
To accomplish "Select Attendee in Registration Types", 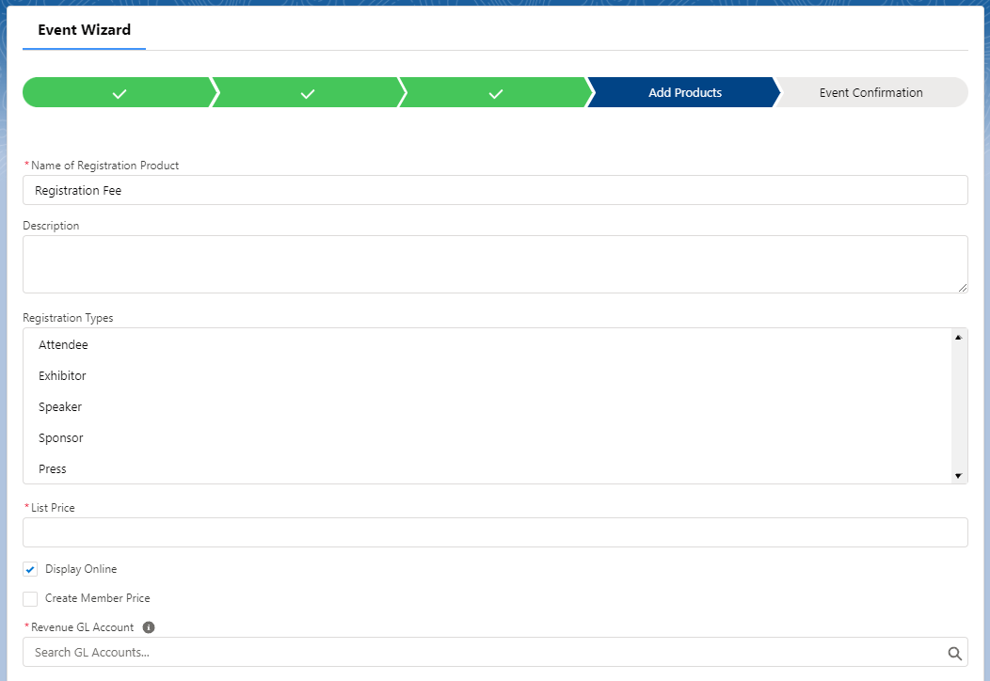I will pos(63,345).
